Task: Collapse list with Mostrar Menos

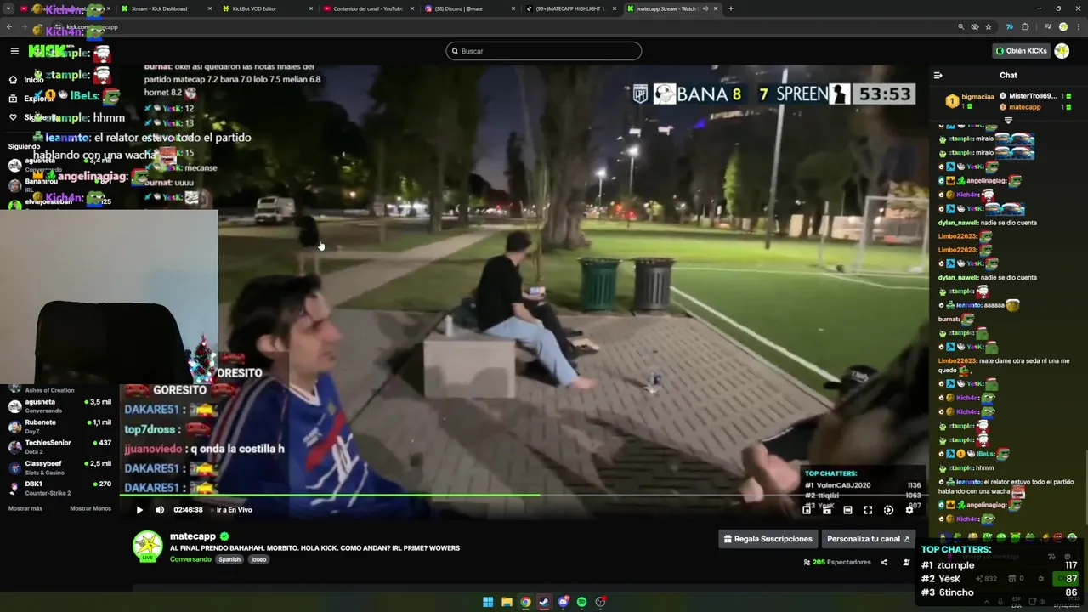Action: click(90, 508)
